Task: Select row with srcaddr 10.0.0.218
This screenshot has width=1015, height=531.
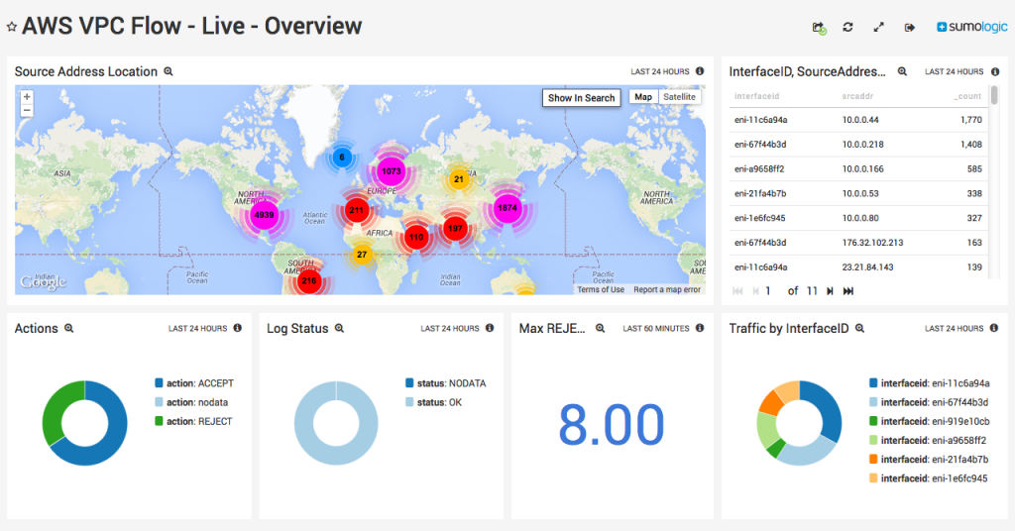Action: tap(859, 145)
